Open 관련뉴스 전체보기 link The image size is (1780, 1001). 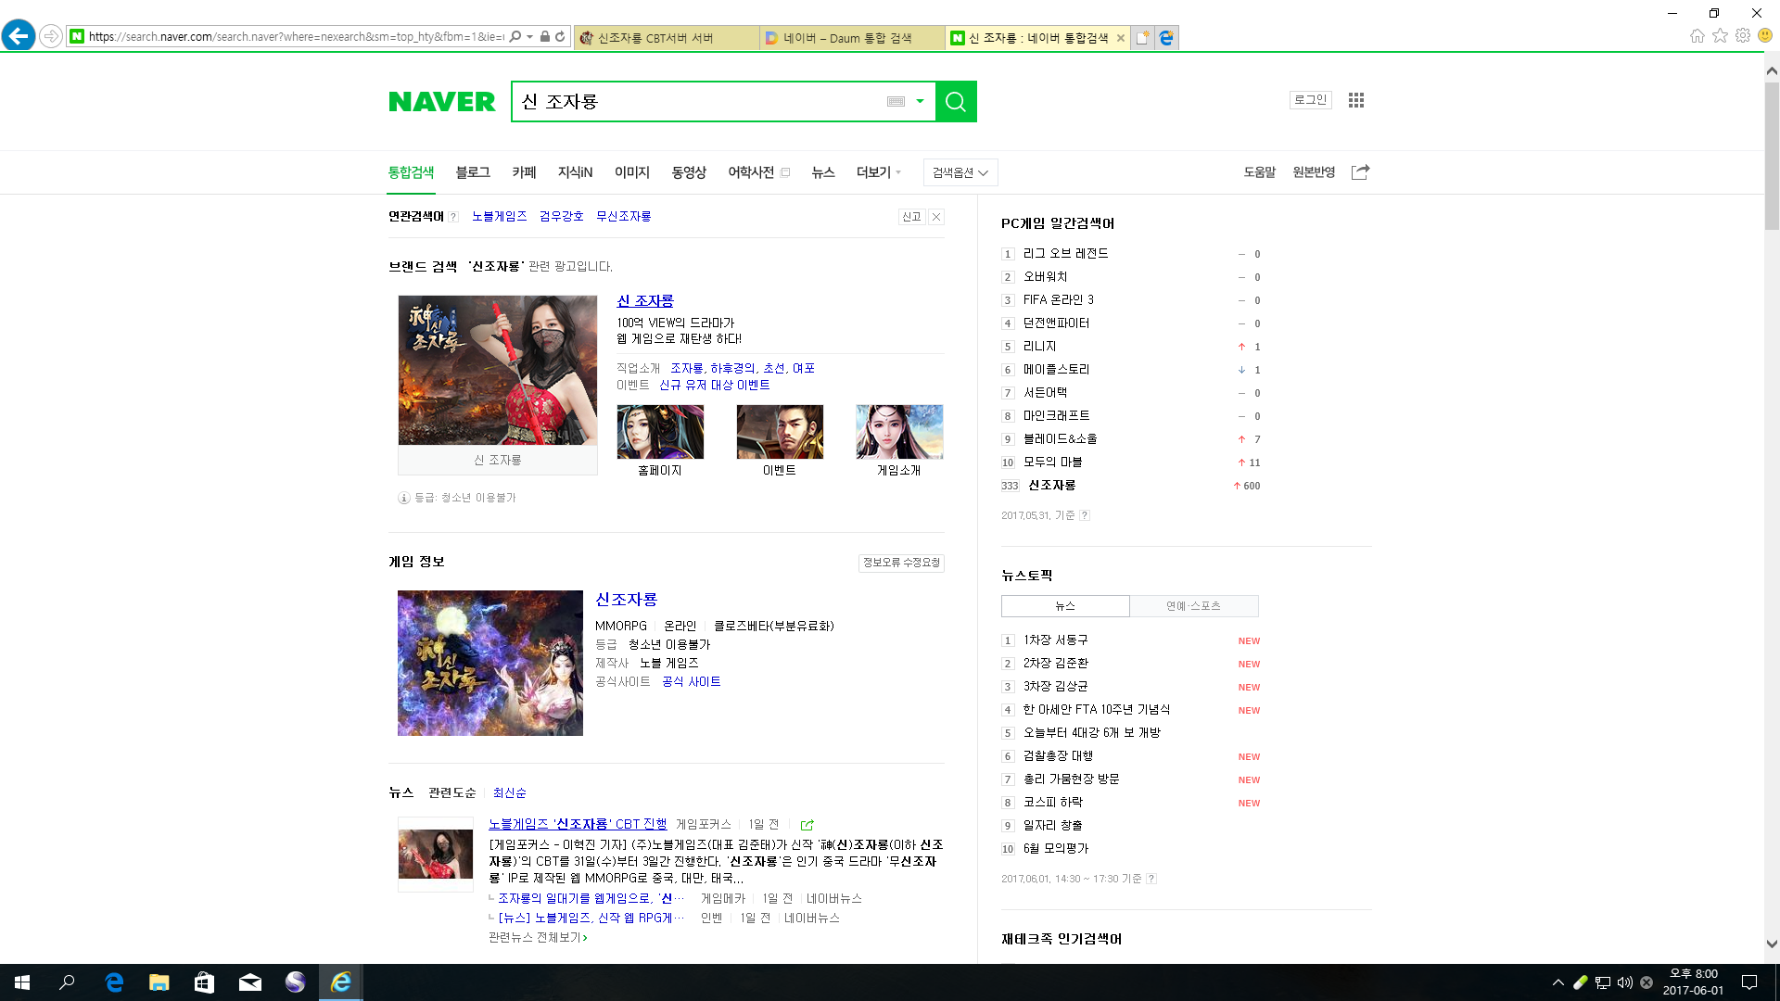pos(538,938)
